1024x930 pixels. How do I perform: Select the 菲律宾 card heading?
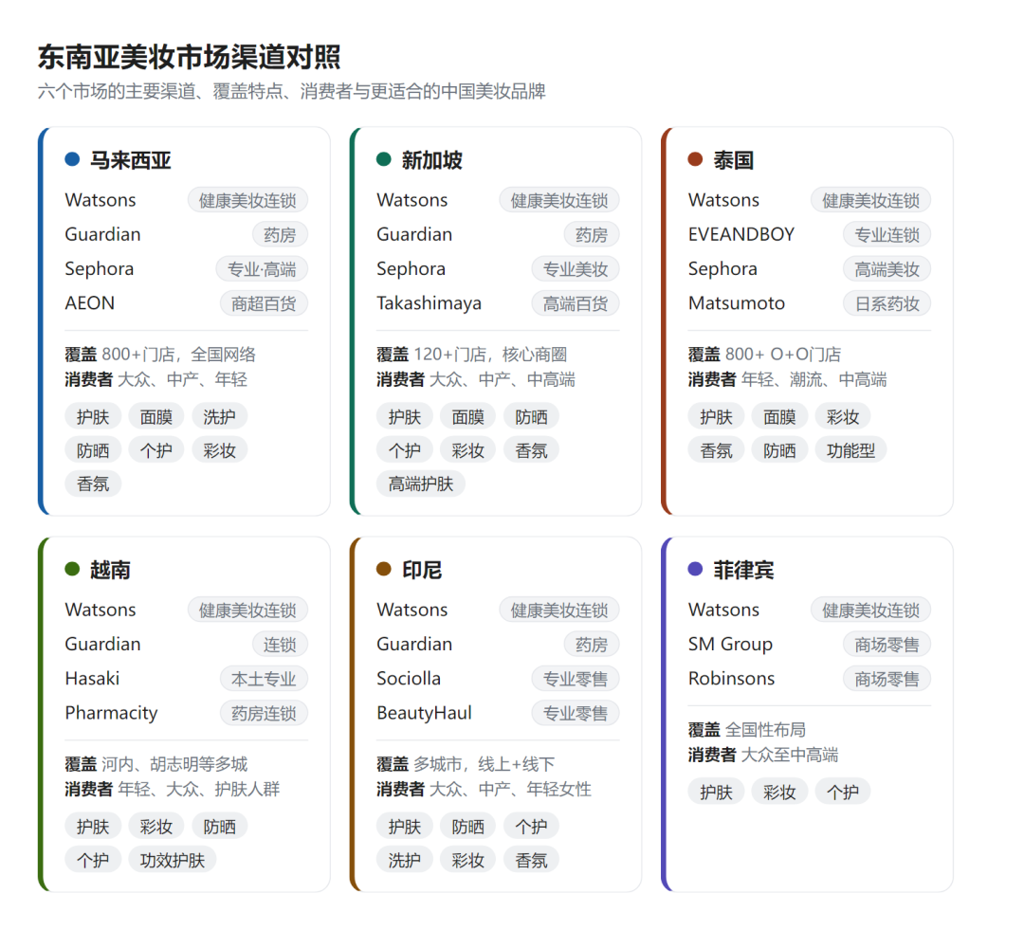click(744, 570)
